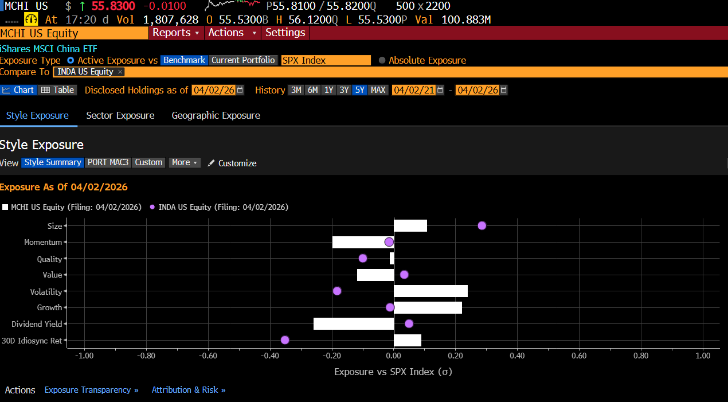The image size is (728, 402).
Task: Open the Attribution & Risk link
Action: 188,390
